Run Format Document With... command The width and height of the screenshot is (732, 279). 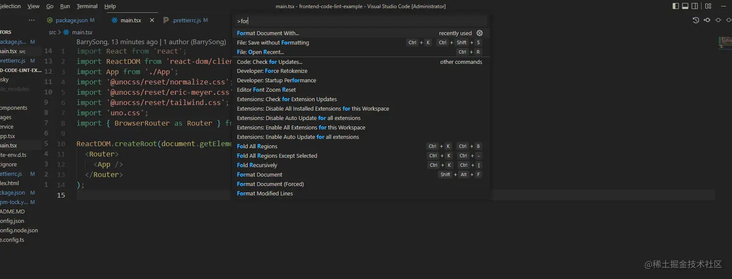(x=361, y=33)
